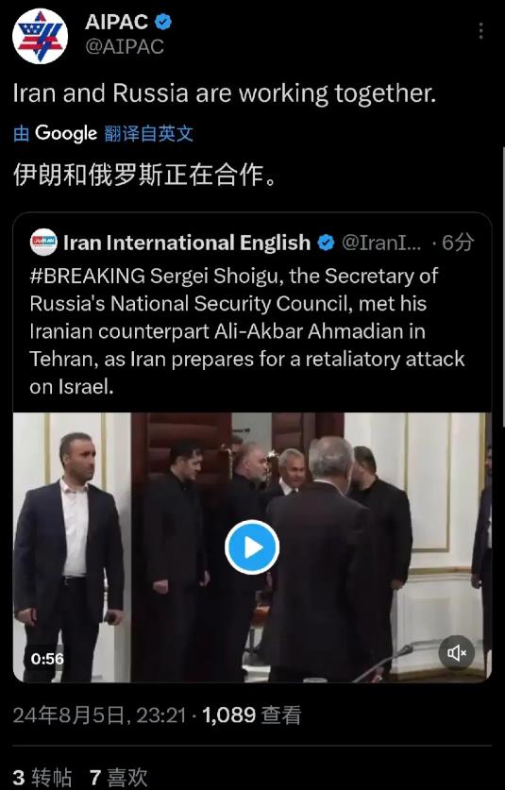Screen dimensions: 505x790
Task: Open the #BREAKING hashtag
Action: (88, 277)
